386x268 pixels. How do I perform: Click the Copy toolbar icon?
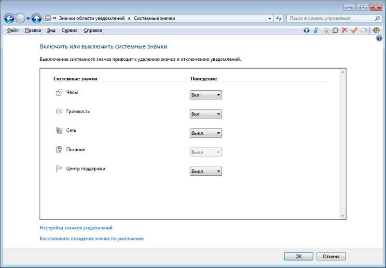(326, 30)
